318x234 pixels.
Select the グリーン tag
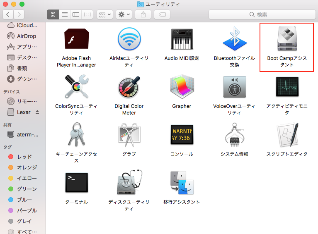[x=23, y=189]
